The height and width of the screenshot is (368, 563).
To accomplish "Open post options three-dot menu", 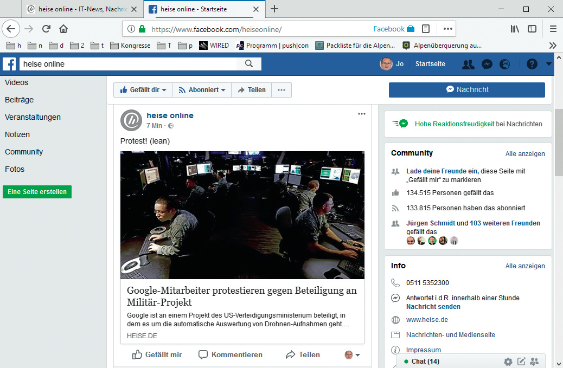I will [362, 114].
